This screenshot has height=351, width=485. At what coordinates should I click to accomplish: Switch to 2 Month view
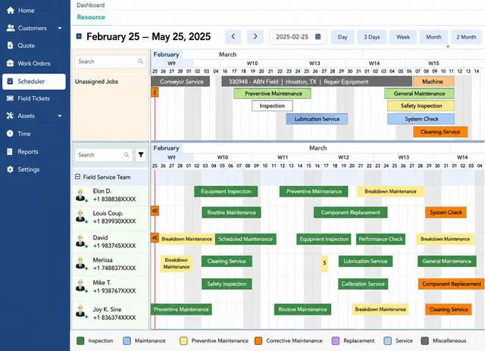467,37
